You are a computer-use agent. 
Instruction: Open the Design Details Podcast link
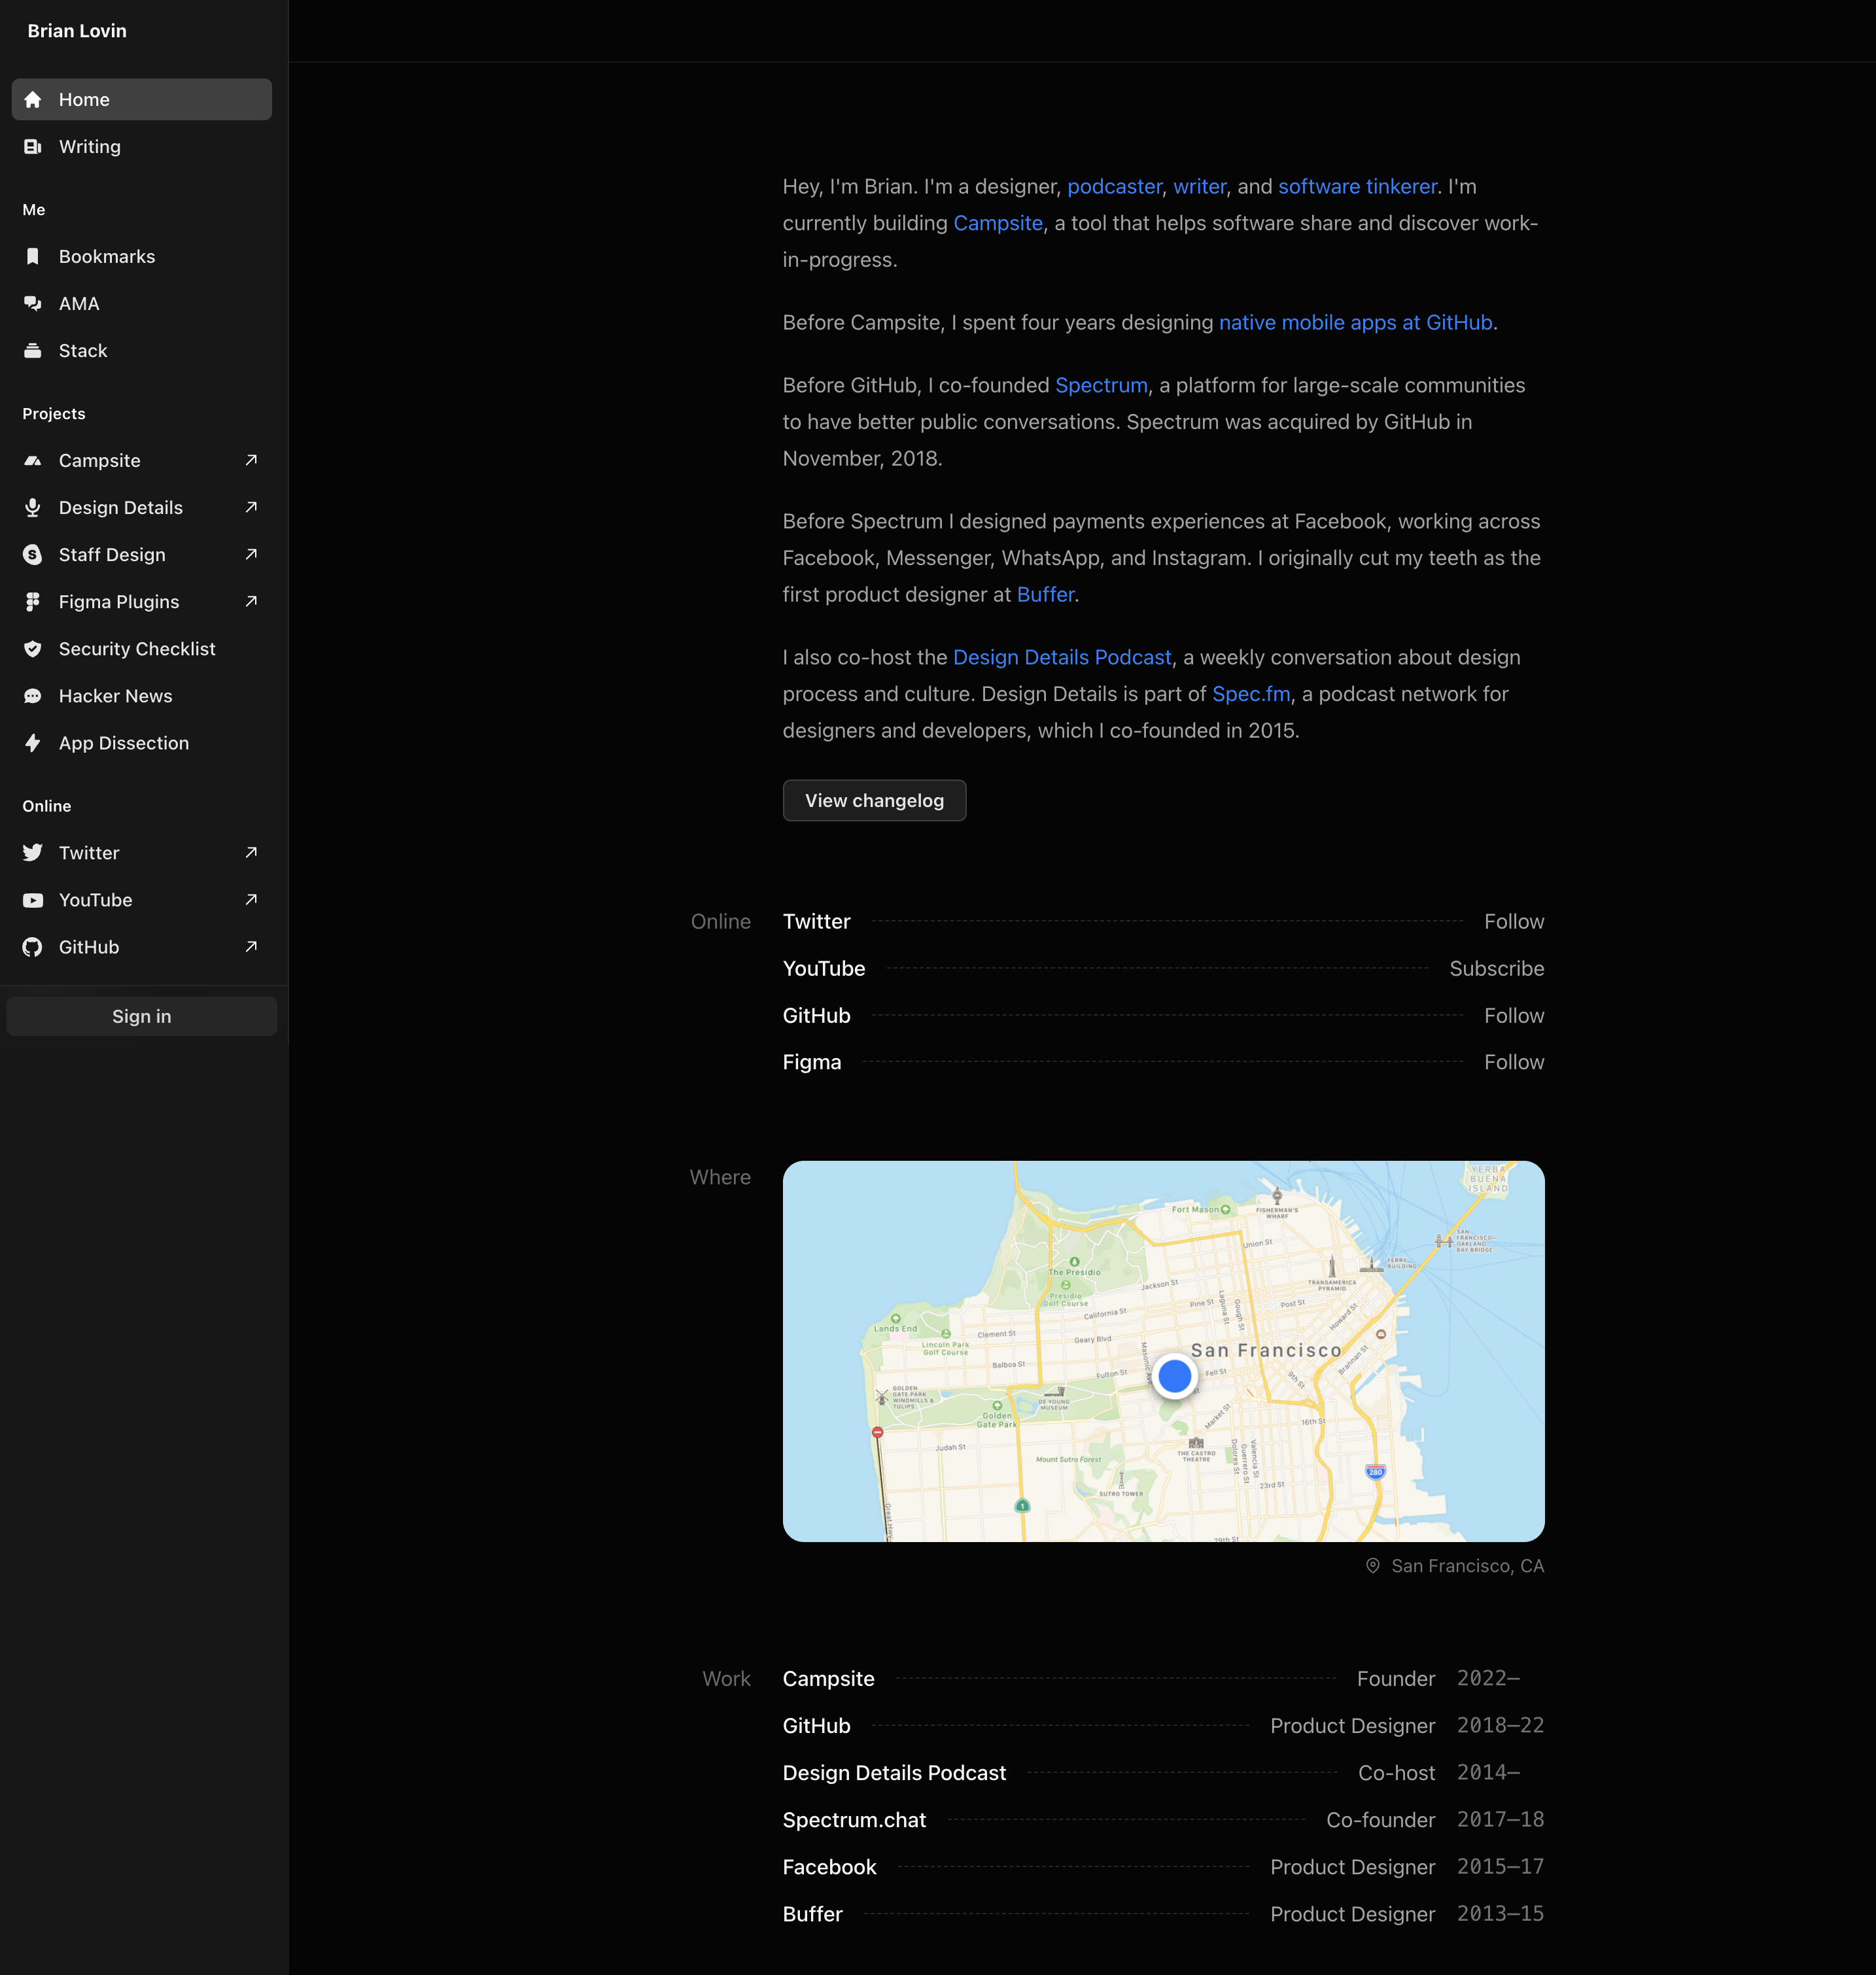point(1062,657)
